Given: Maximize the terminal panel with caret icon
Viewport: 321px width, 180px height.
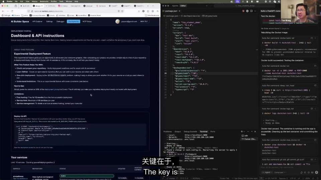Looking at the screenshot, I should coord(252,132).
